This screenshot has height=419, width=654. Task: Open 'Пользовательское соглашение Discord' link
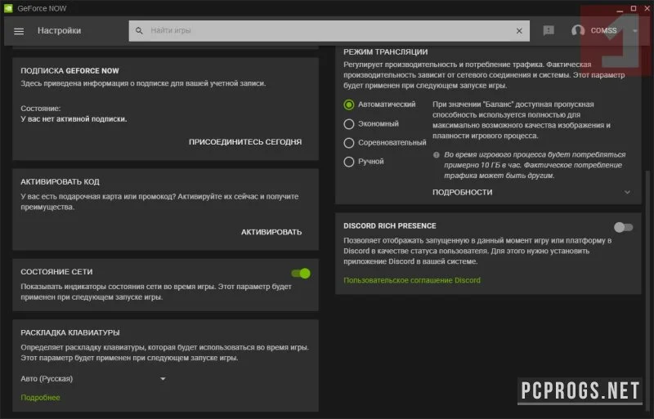(412, 280)
